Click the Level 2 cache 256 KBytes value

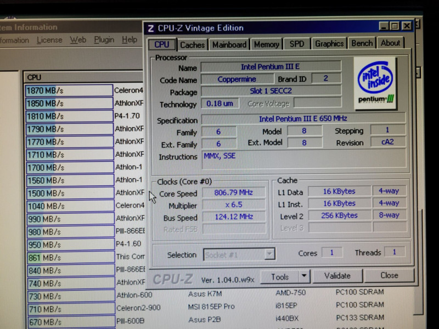pos(340,215)
